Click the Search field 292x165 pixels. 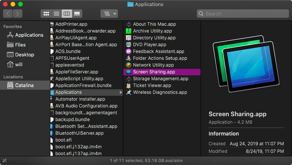click(x=243, y=14)
